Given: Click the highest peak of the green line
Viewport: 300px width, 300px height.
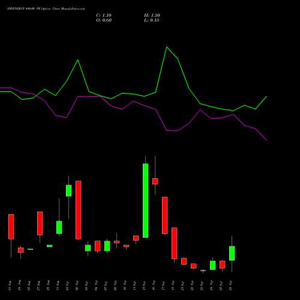Looking at the screenshot, I should (x=167, y=47).
